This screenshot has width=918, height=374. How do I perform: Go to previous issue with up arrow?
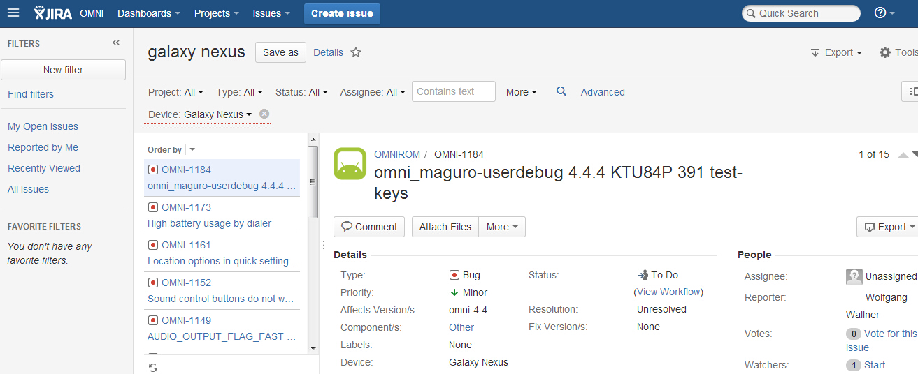pos(903,155)
